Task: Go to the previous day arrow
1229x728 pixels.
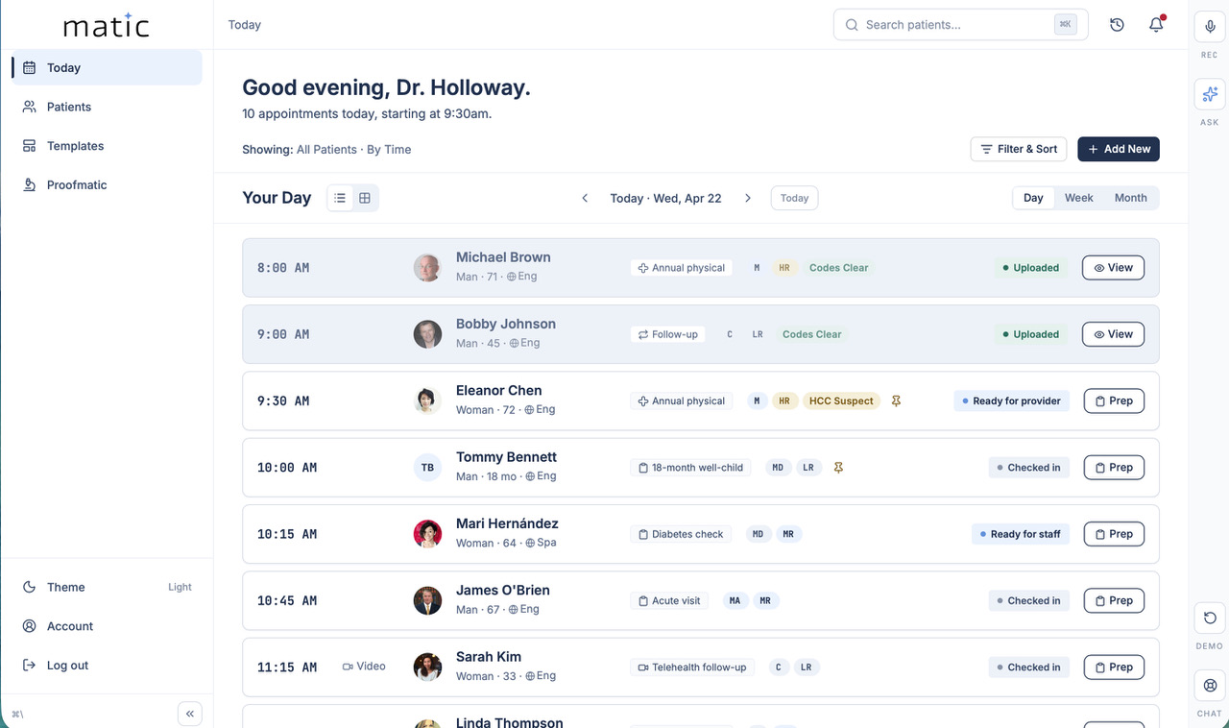Action: (585, 198)
